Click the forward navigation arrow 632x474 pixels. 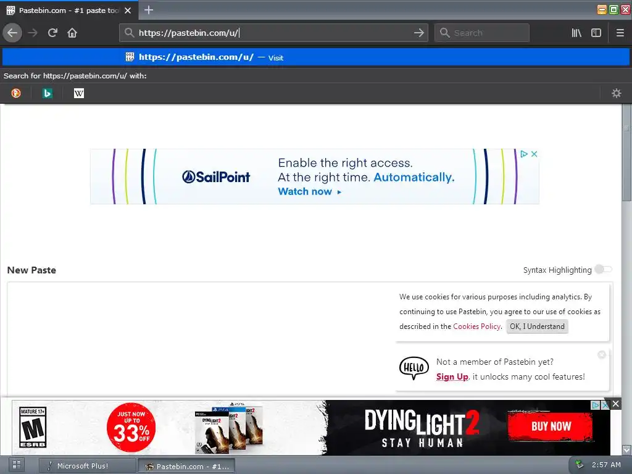(33, 33)
